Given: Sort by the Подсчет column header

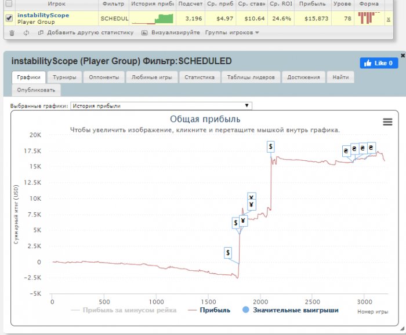Looking at the screenshot, I should pos(190,3).
